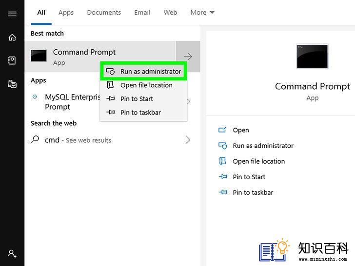The width and height of the screenshot is (355, 266).
Task: Expand the chevron beside MySQL result
Action: point(189,101)
